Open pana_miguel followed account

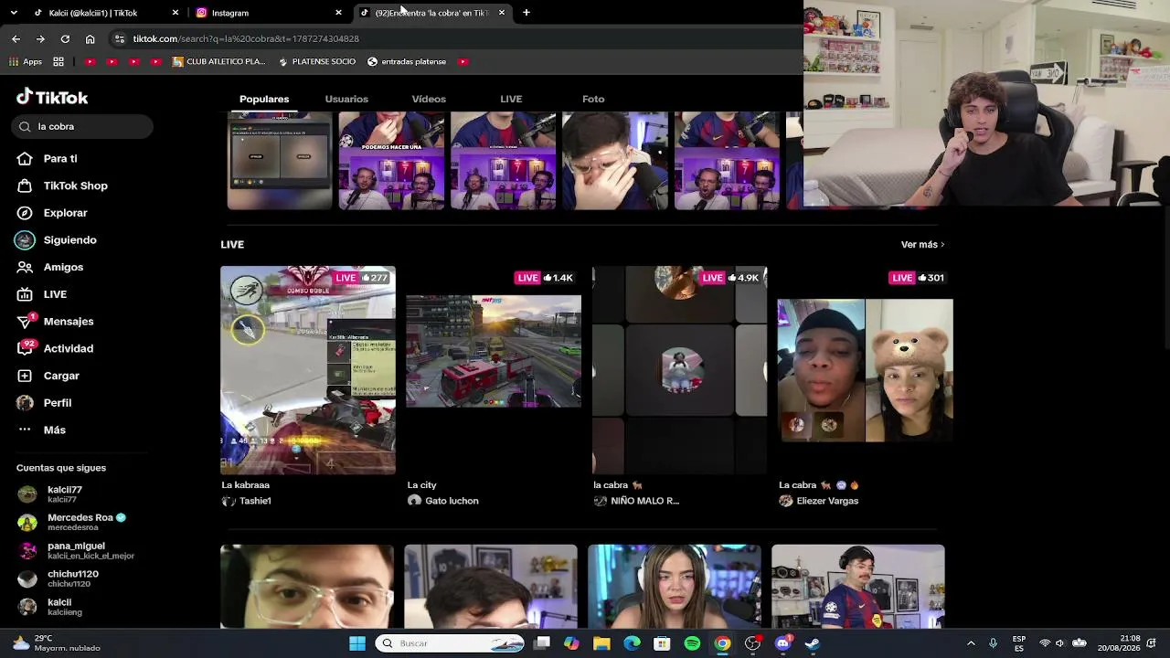[77, 550]
